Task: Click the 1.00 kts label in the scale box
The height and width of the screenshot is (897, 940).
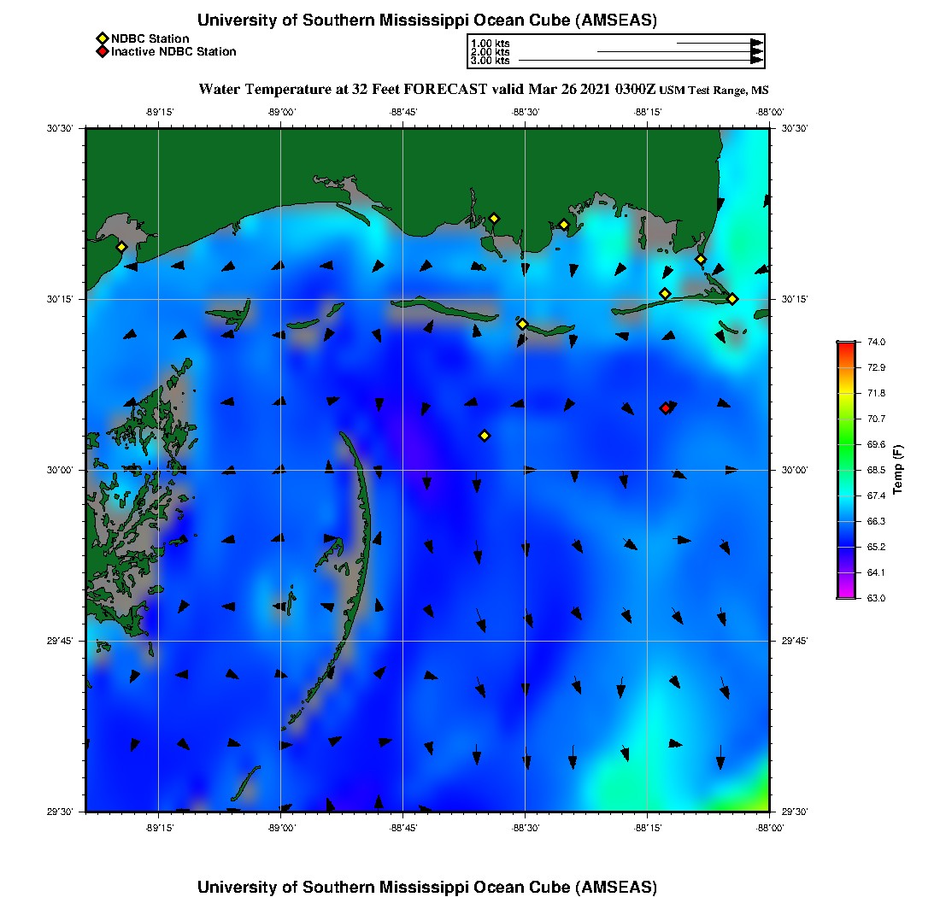Action: [x=490, y=44]
